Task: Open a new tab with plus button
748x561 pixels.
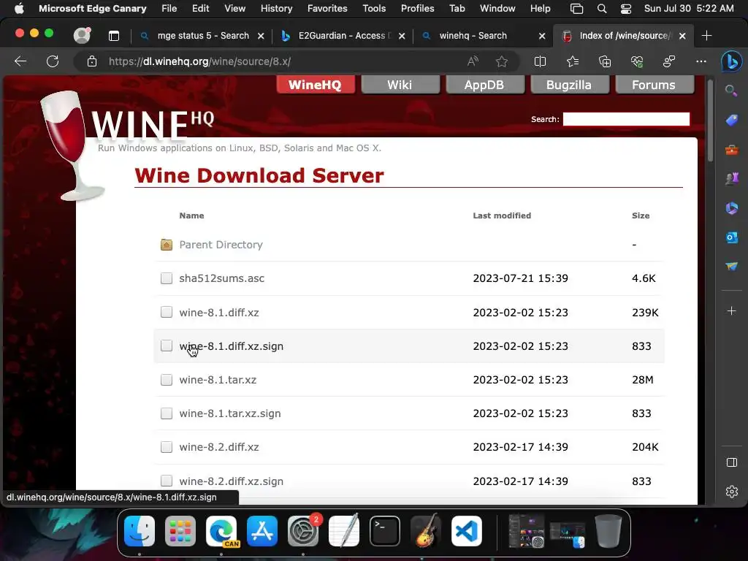Action: point(706,36)
